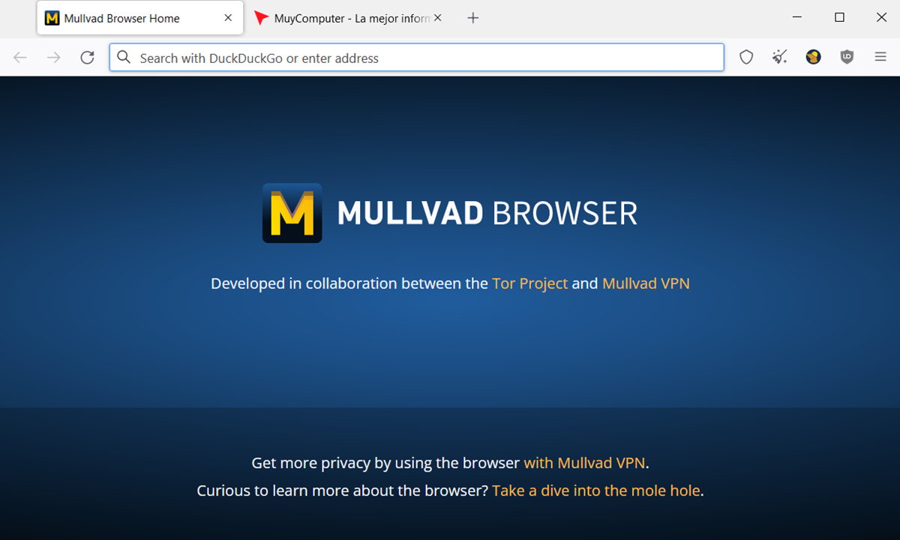Click the forward navigation arrow
The width and height of the screenshot is (900, 540).
[52, 57]
